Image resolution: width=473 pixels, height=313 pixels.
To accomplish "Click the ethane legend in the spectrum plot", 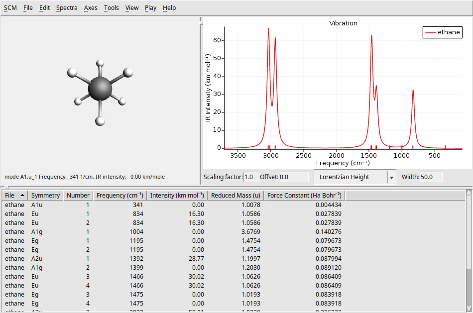I will click(x=442, y=32).
